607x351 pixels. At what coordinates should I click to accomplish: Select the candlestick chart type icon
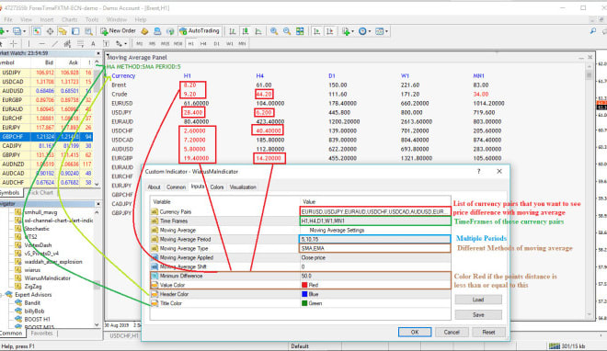pos(245,31)
